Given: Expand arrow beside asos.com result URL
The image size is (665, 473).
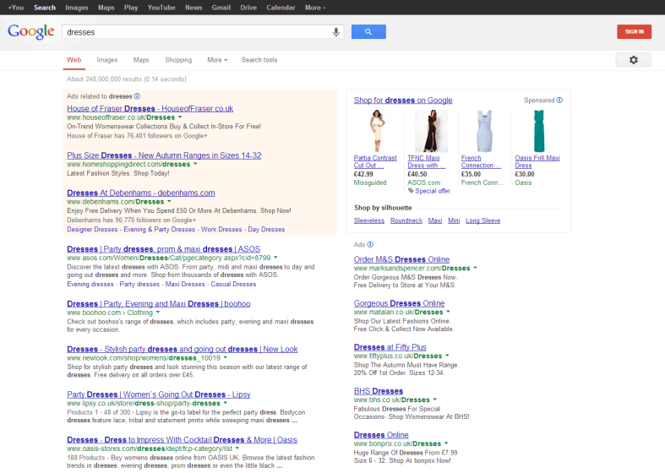Looking at the screenshot, I should coord(275,258).
